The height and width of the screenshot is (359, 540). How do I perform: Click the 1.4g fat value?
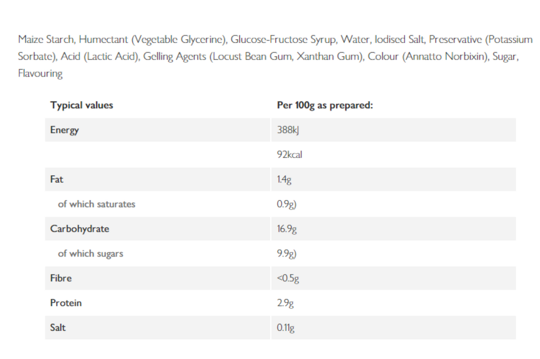pos(284,180)
